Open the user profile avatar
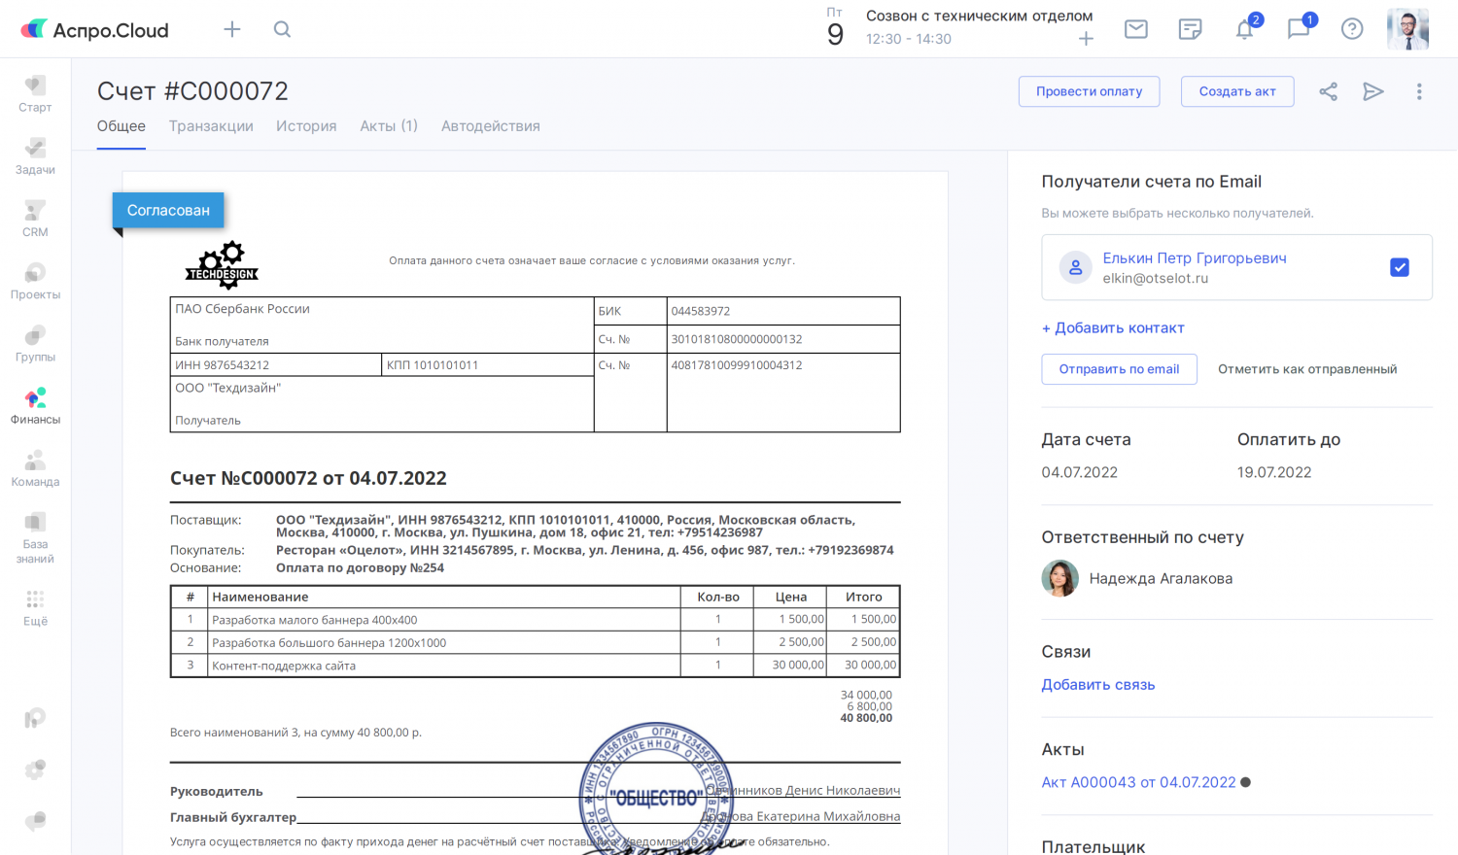 click(1407, 29)
